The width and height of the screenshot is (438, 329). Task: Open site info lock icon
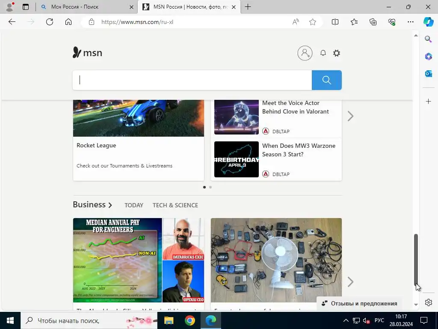92,22
